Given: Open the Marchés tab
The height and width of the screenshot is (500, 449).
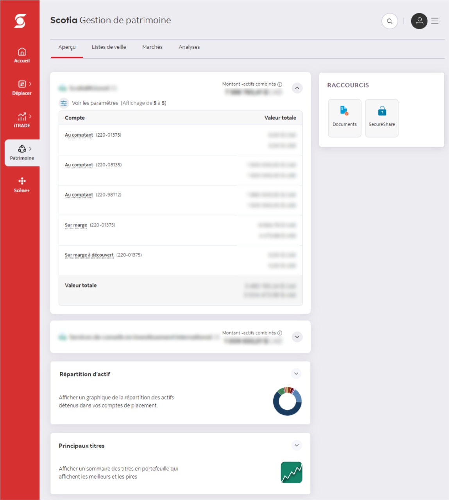Looking at the screenshot, I should (152, 47).
